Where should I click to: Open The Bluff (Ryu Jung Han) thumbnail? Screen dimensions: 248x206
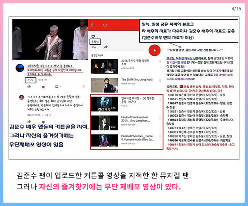105,85
